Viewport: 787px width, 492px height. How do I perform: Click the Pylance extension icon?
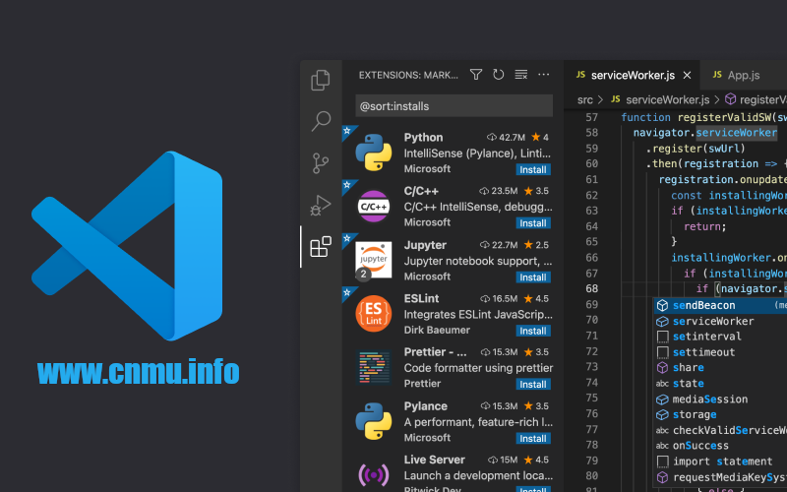[374, 421]
